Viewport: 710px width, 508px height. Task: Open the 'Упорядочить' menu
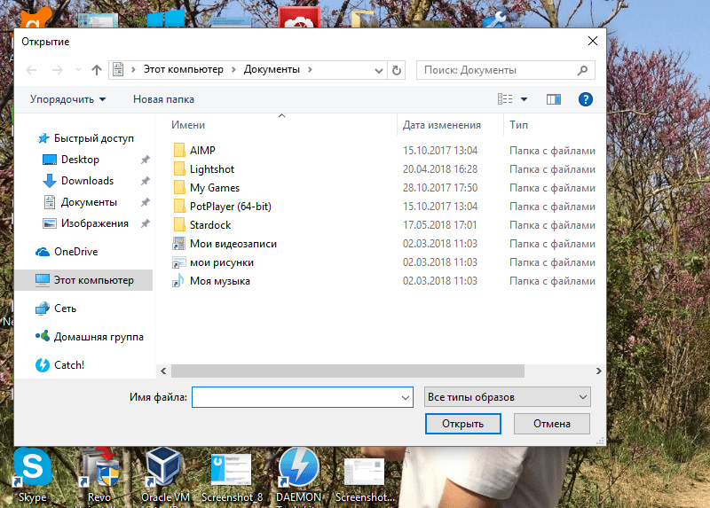click(x=68, y=99)
